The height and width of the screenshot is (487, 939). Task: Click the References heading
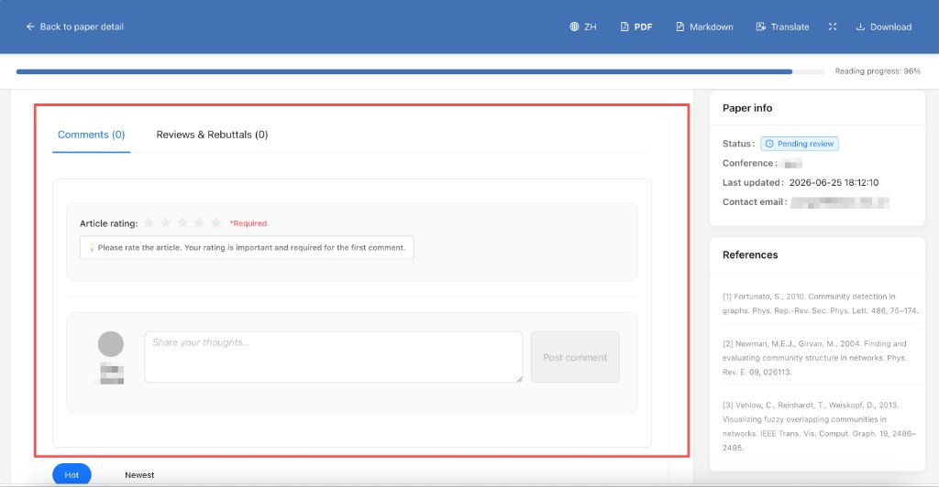[750, 255]
